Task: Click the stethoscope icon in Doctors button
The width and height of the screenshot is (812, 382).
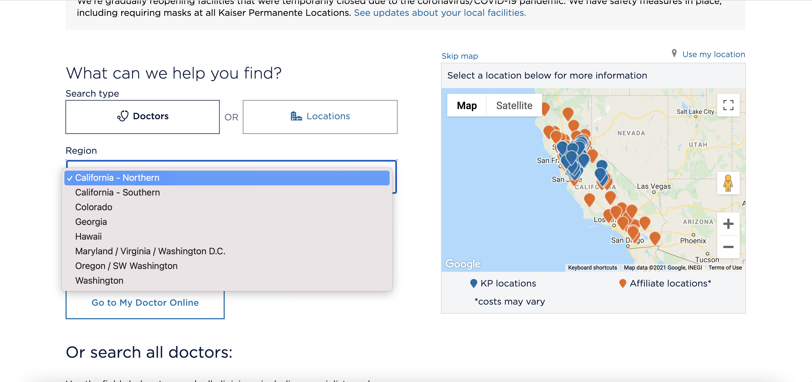Action: click(x=123, y=116)
